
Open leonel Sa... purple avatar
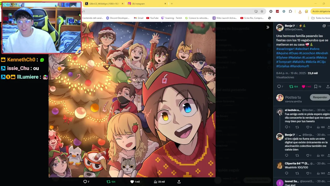280,183
